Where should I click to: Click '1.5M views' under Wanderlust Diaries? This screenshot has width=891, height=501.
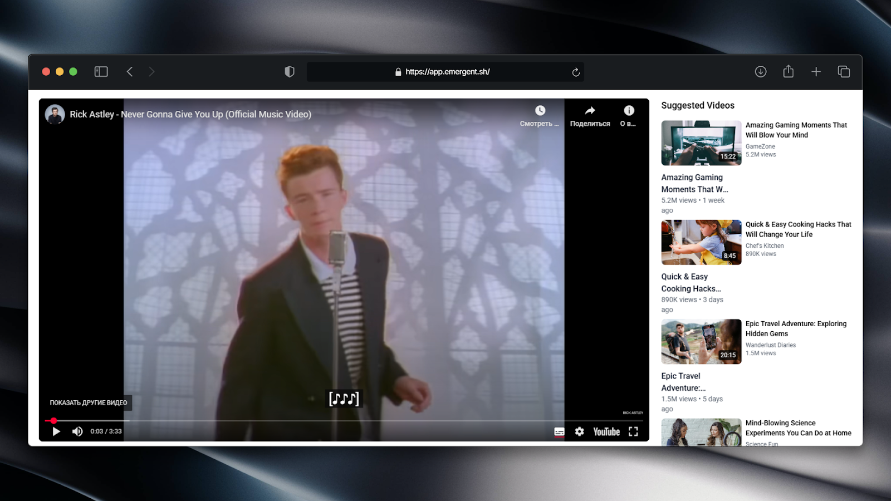coord(761,353)
